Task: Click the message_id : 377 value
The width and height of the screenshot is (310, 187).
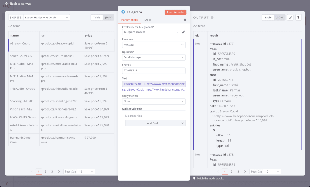Action: (x=222, y=44)
